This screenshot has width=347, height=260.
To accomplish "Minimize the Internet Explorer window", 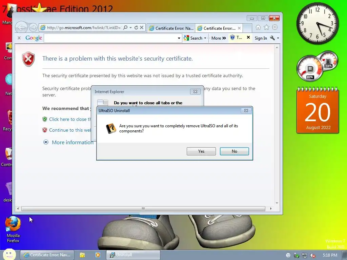I will pyautogui.click(x=252, y=18).
